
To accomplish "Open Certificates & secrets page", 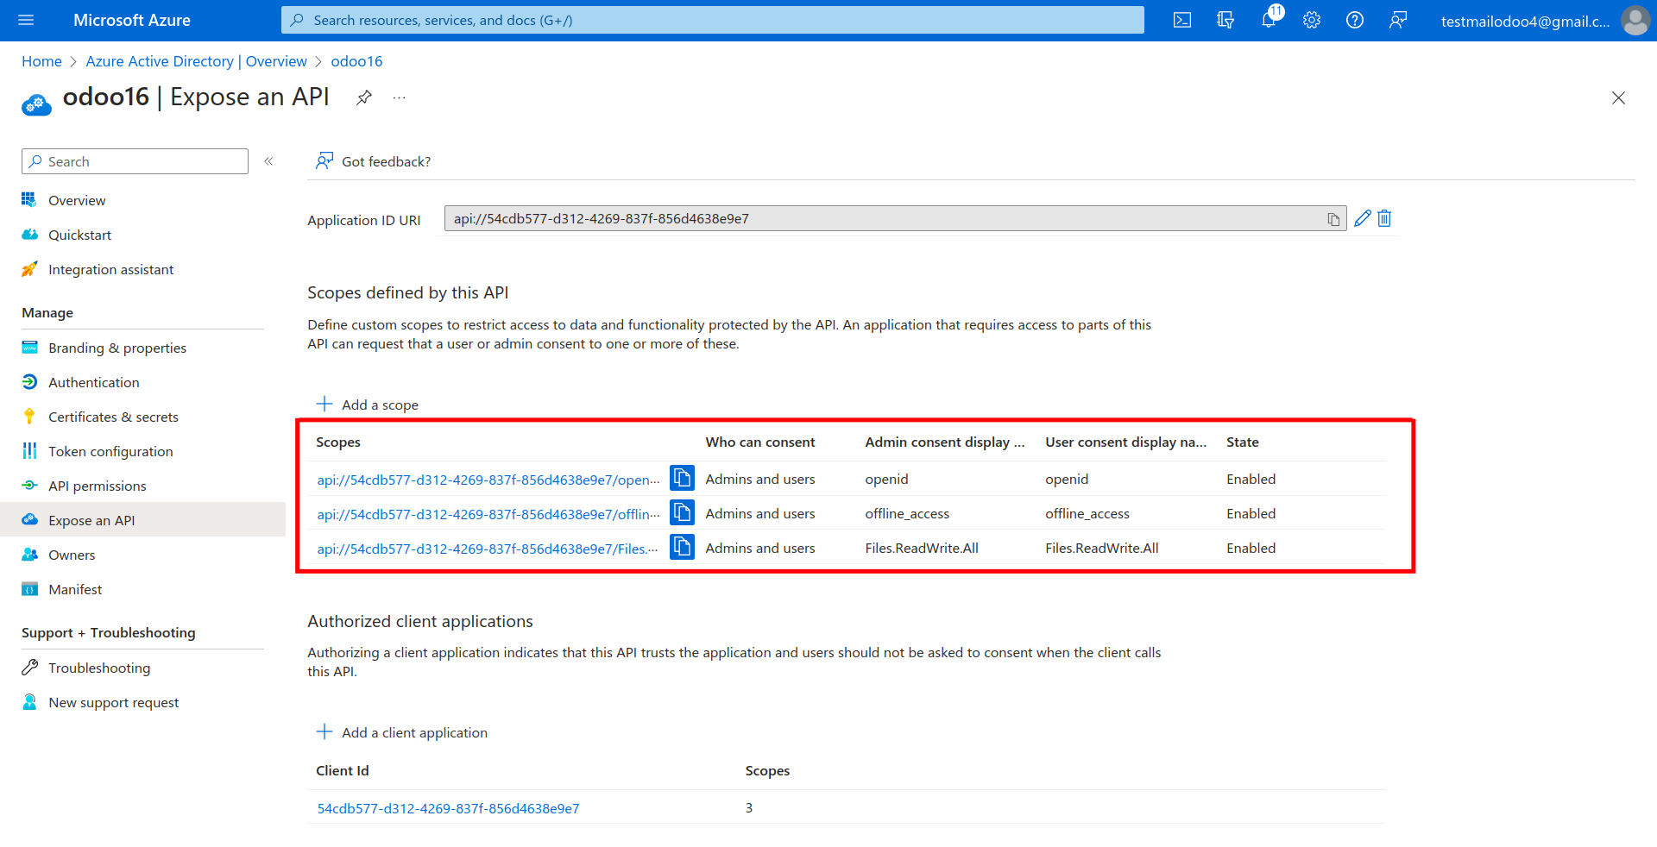I will coord(113,417).
